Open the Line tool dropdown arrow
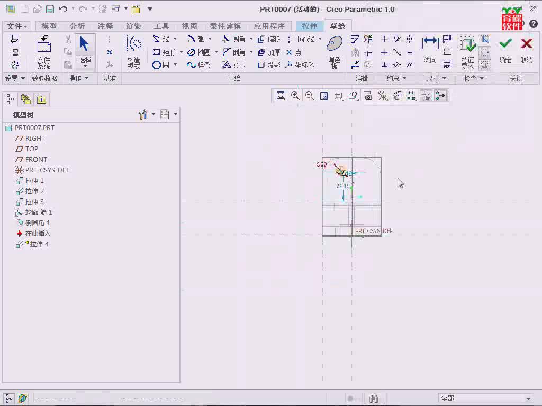Viewport: 542px width, 406px height. click(175, 39)
